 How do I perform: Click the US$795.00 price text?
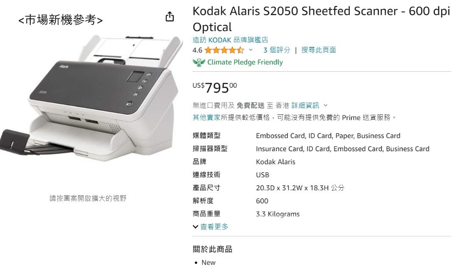coord(215,87)
